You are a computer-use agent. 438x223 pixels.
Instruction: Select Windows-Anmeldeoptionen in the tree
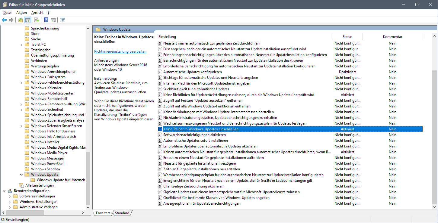click(x=53, y=72)
